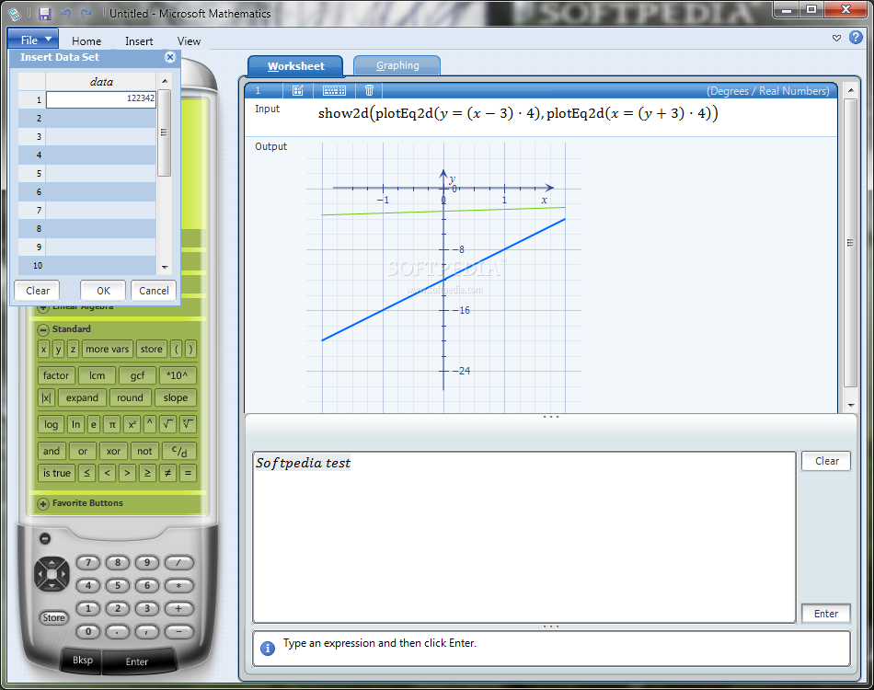Click the black Enter key on the calculator
The height and width of the screenshot is (690, 874).
click(136, 661)
